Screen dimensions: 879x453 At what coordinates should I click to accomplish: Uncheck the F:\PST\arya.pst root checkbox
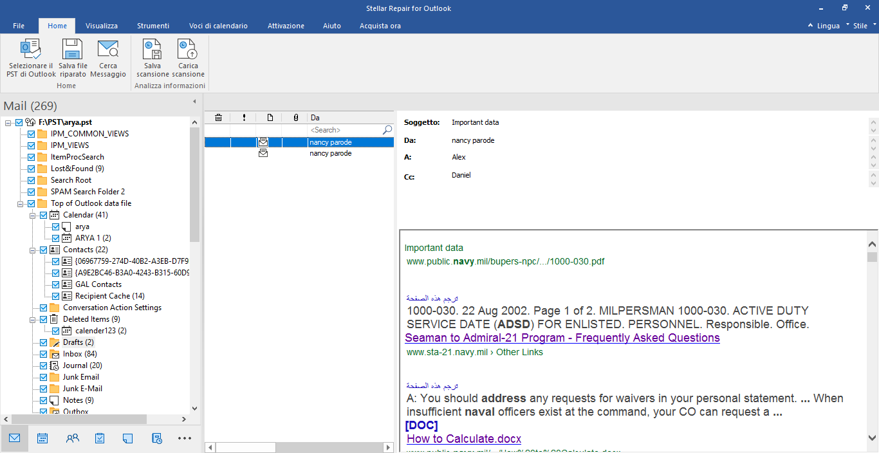click(19, 122)
